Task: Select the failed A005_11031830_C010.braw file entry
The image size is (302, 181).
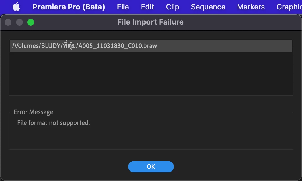Action: coord(151,46)
